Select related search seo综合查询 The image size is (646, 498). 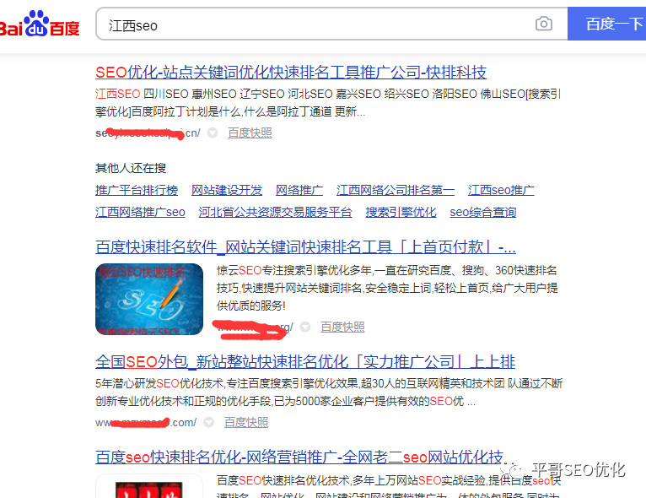point(483,212)
